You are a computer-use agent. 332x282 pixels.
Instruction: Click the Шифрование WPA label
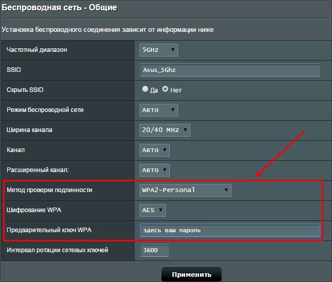(34, 210)
